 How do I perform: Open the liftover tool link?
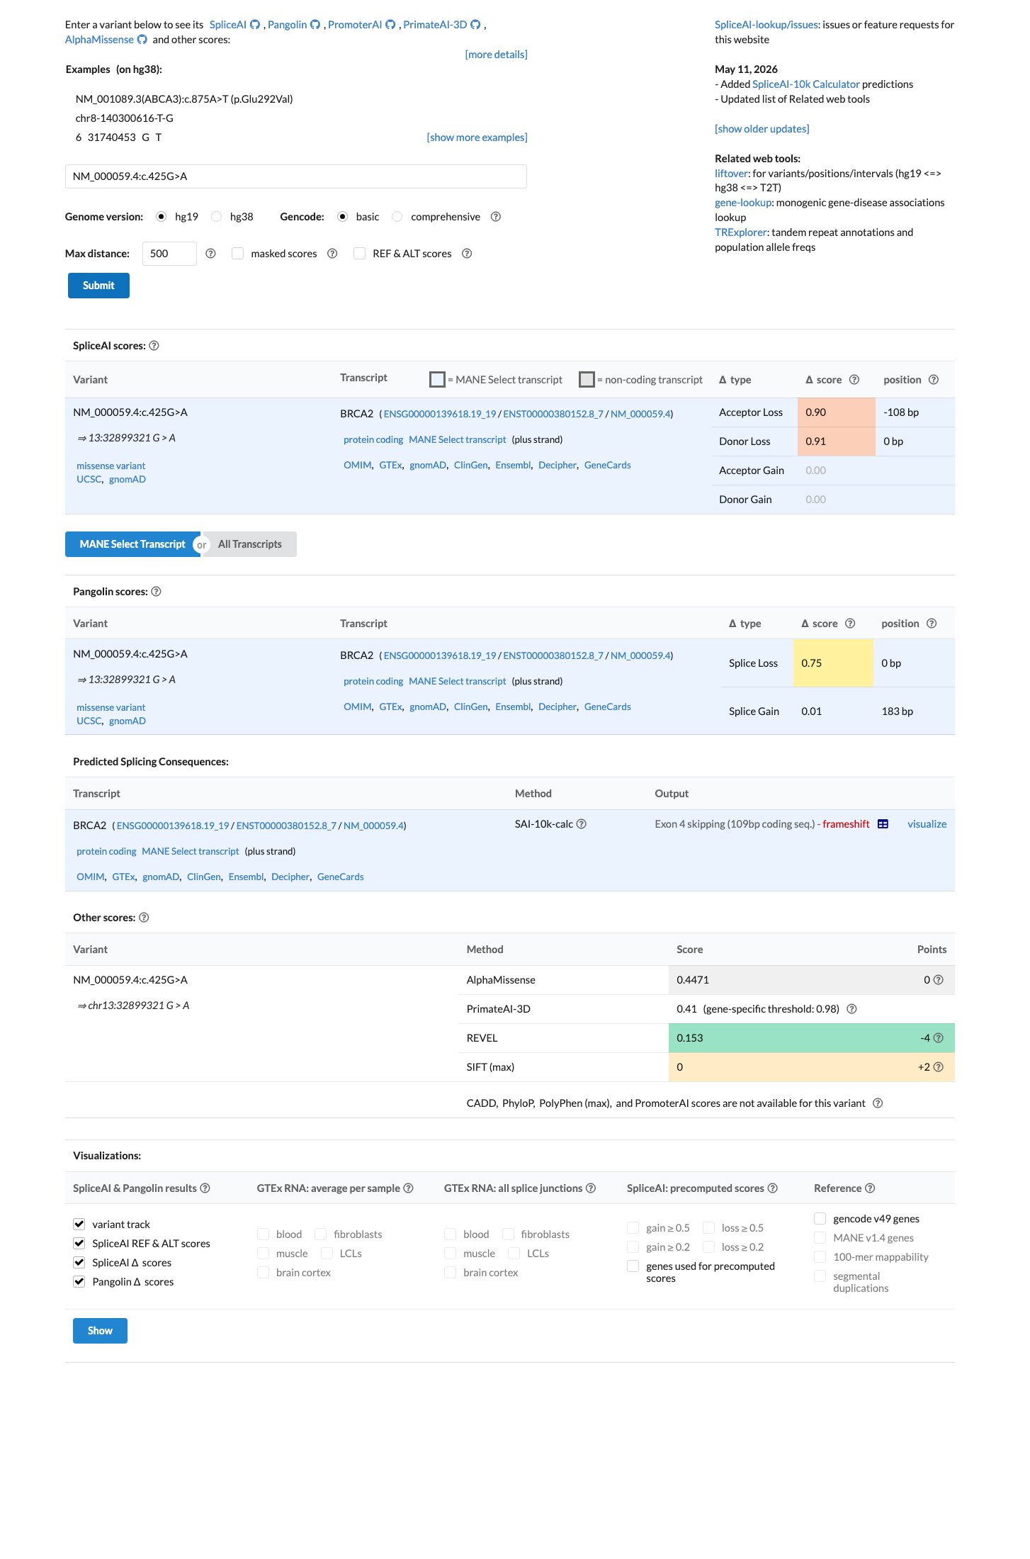[731, 174]
